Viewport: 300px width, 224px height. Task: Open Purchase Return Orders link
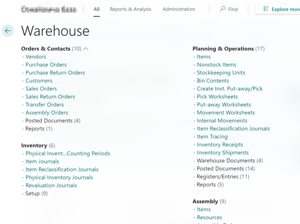[55, 73]
